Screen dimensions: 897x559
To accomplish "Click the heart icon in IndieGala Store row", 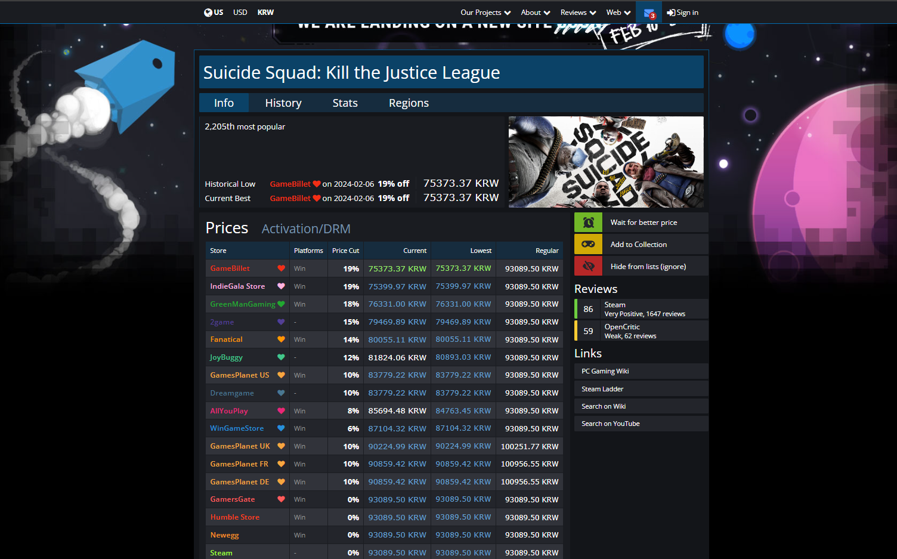I will coord(282,286).
